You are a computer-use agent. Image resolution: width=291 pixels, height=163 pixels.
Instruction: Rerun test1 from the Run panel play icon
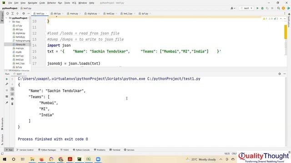[7, 79]
